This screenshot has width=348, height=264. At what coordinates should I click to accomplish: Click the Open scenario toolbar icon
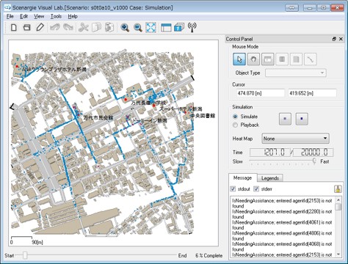26,27
